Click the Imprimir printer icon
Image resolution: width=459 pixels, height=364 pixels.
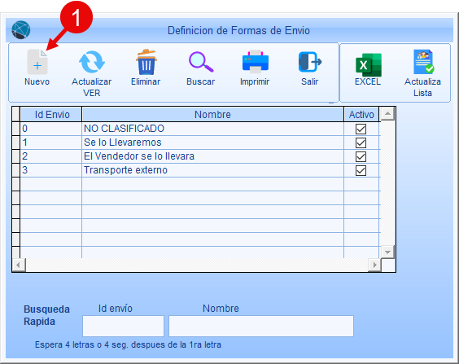click(x=256, y=62)
